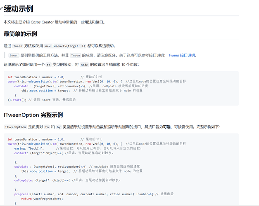Click inline code 'tween' starting the note blockquote
The height and width of the screenshot is (206, 259).
(x=14, y=55)
